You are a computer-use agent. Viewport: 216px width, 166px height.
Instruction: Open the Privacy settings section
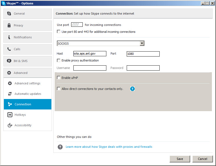click(x=27, y=26)
